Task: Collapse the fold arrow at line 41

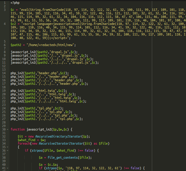Action: coord(8,168)
